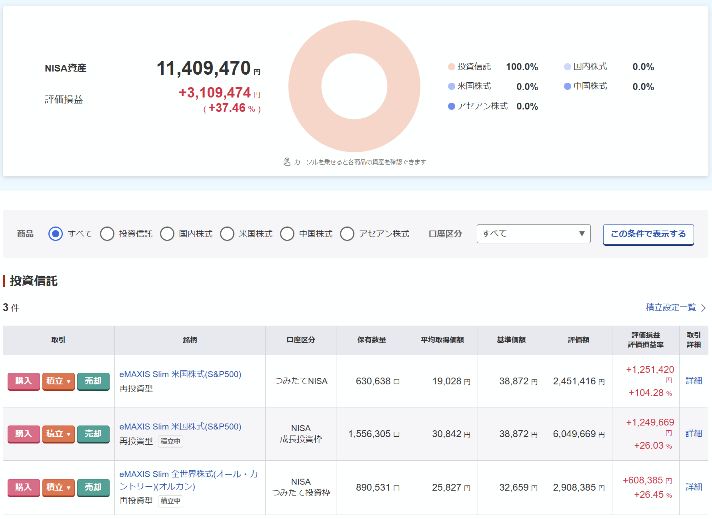Click the chevron arrow beside 積立設定一覧

click(x=703, y=308)
